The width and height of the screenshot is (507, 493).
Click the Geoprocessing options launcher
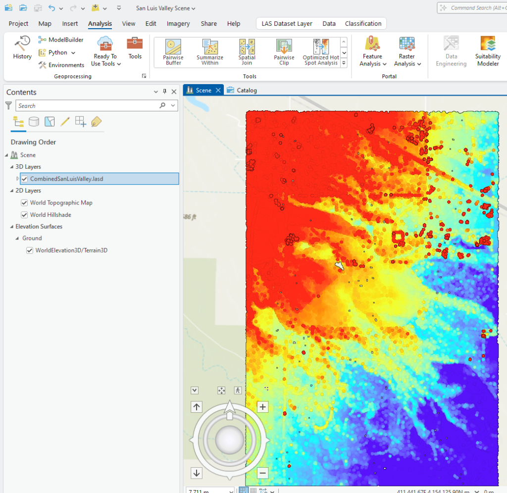point(144,75)
